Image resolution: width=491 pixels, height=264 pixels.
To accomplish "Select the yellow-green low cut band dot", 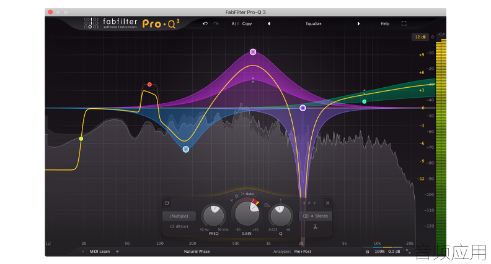I will (81, 138).
